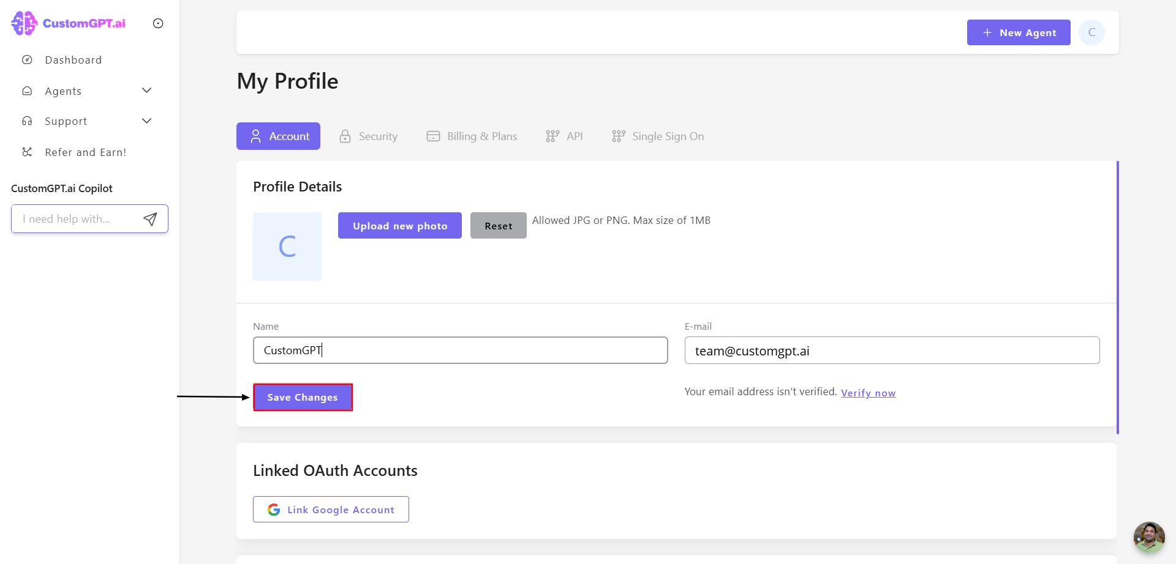This screenshot has height=564, width=1176.
Task: Click the email isn't verified message
Action: [x=761, y=391]
